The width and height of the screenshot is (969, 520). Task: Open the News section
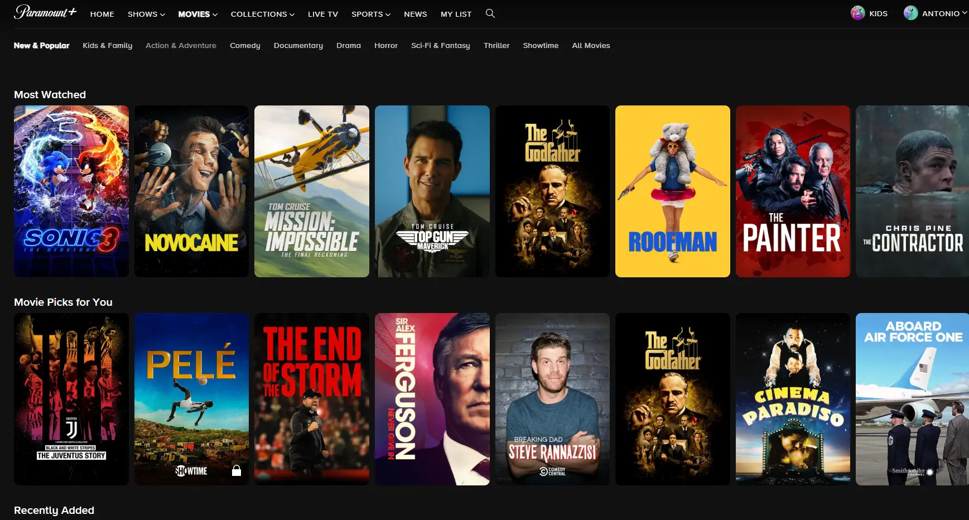tap(416, 14)
